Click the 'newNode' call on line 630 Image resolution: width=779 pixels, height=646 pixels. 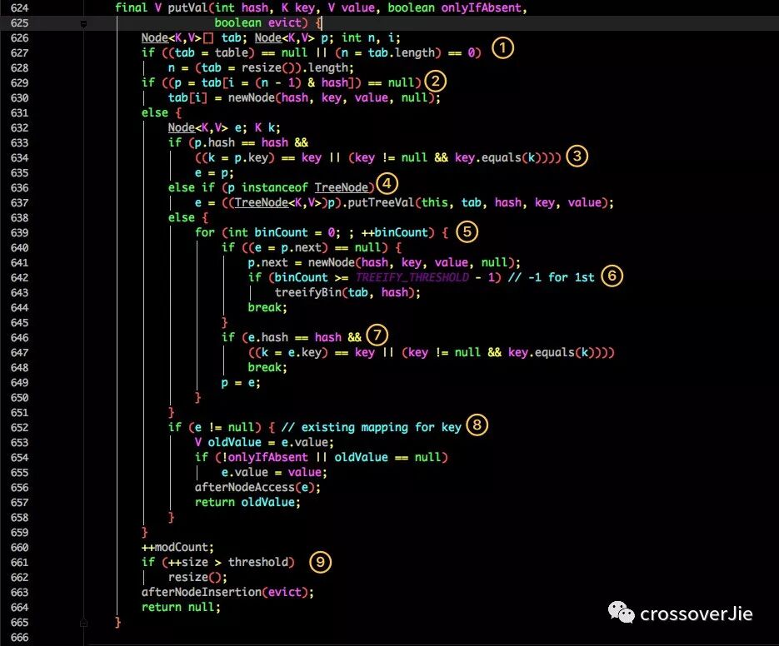click(x=251, y=98)
